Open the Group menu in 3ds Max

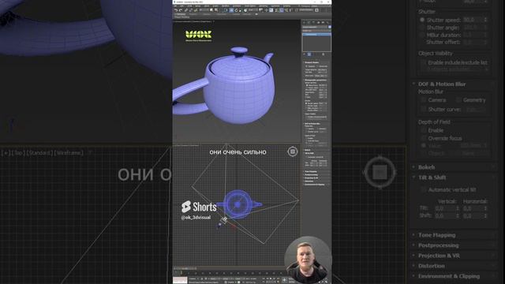(198, 6)
